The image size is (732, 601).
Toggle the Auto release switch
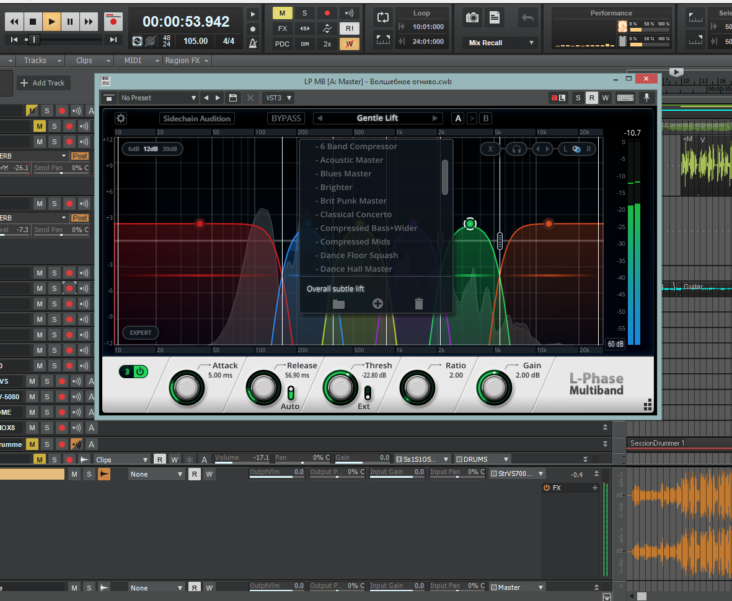coord(290,393)
